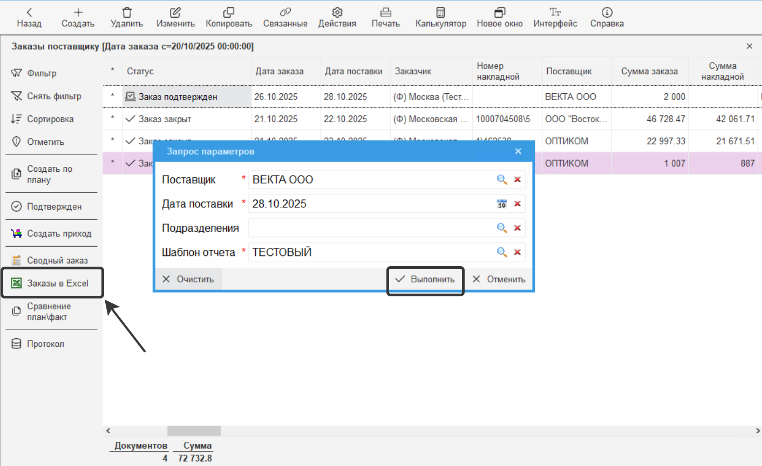Open the Actions gear icon
This screenshot has height=466, width=762.
337,12
